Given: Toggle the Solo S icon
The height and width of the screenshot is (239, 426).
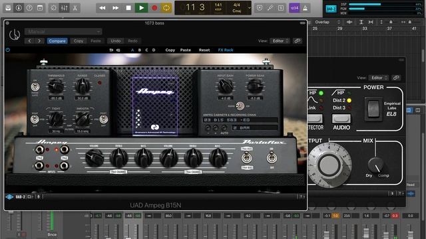Looking at the screenshot, I should tap(281, 8).
